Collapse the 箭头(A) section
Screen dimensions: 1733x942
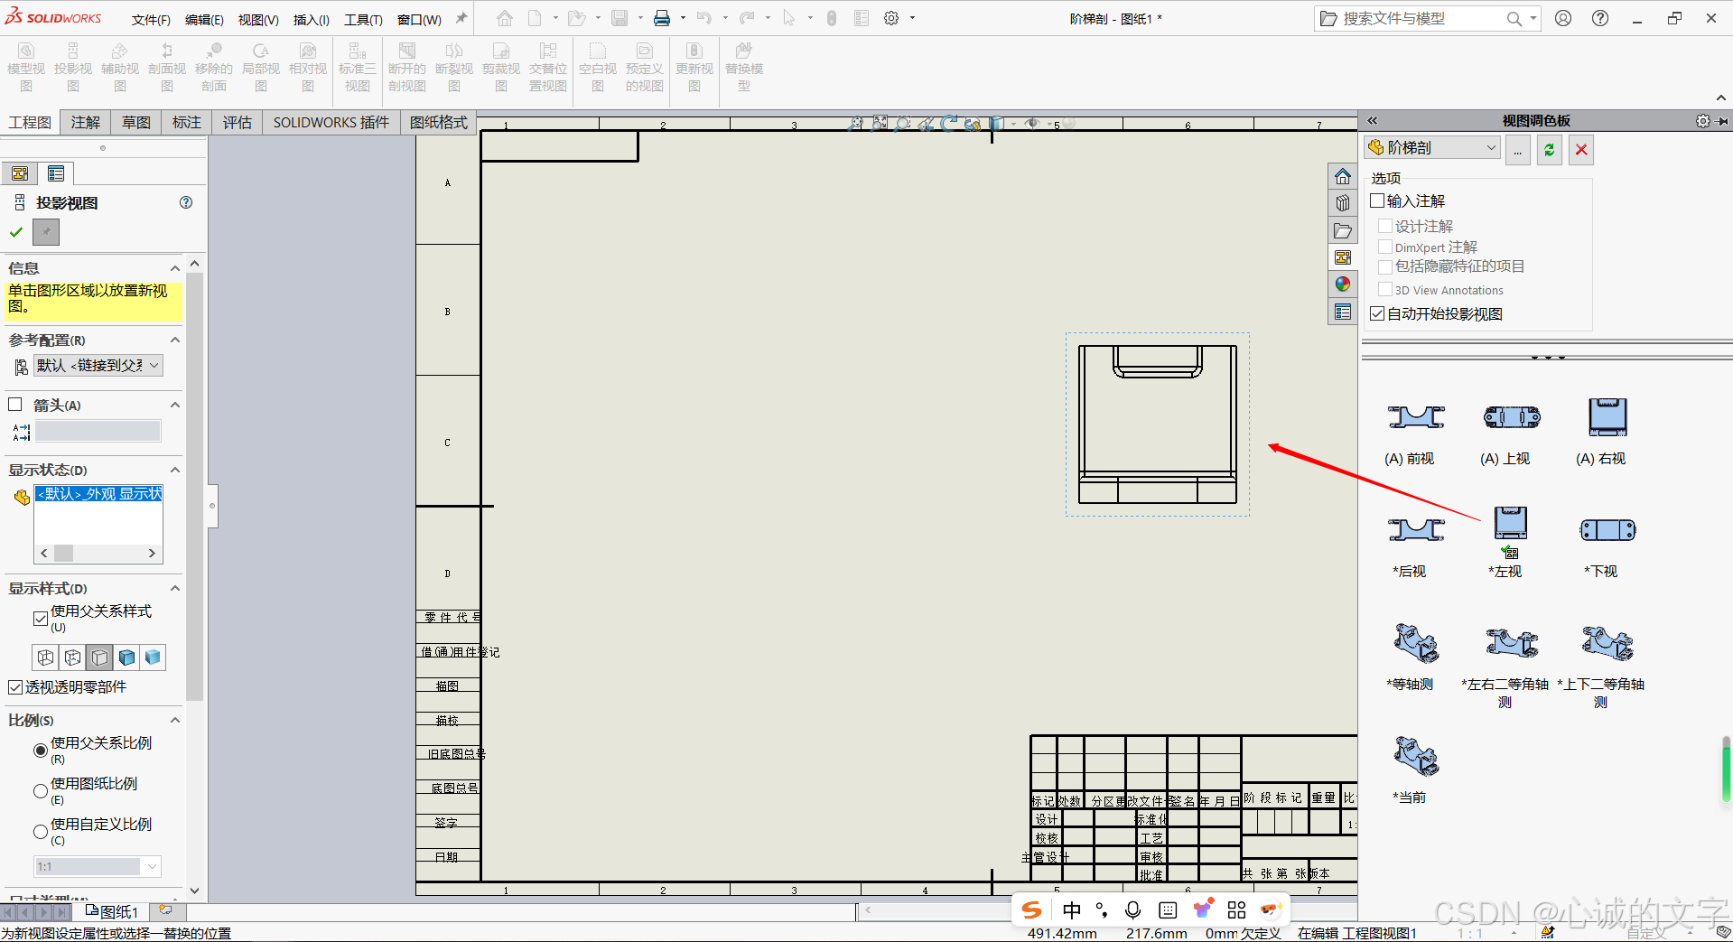(x=175, y=405)
